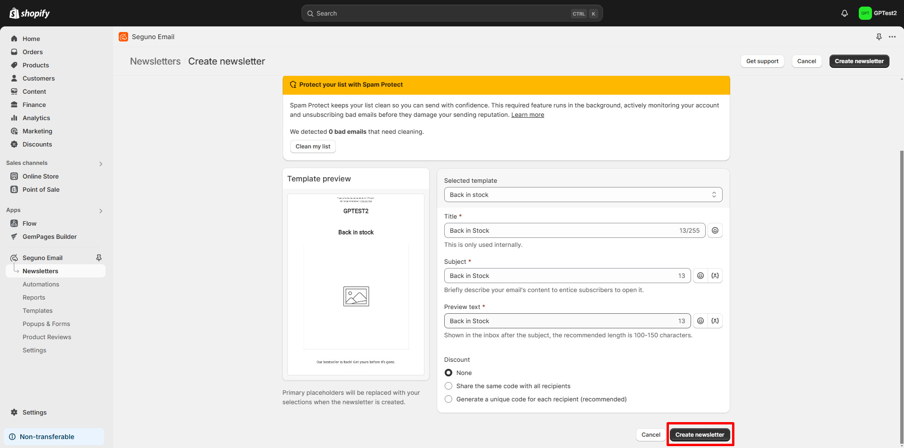Click the Shopify logo

(30, 13)
